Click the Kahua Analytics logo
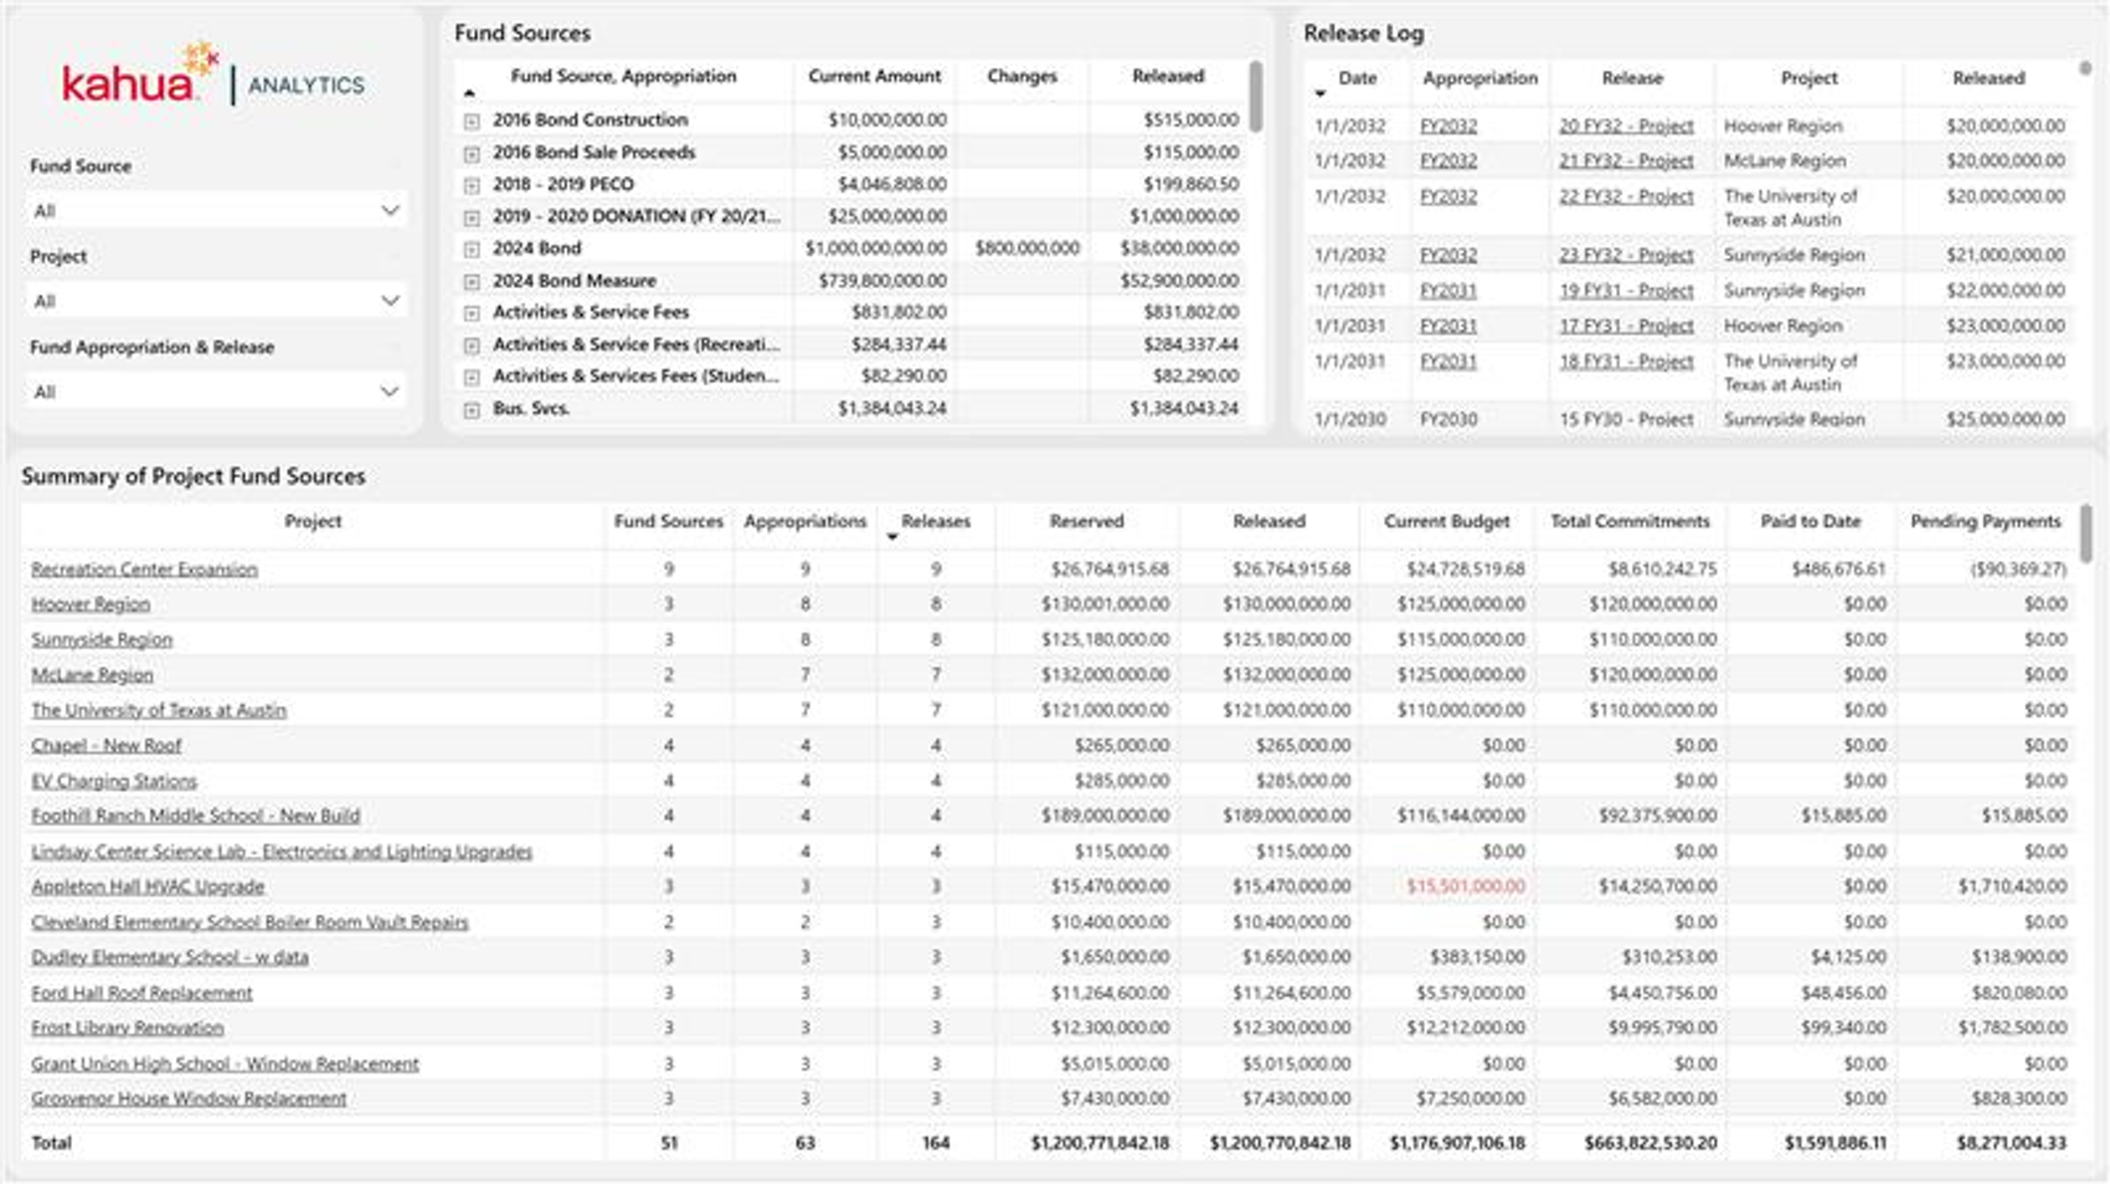The height and width of the screenshot is (1184, 2110). coord(214,75)
